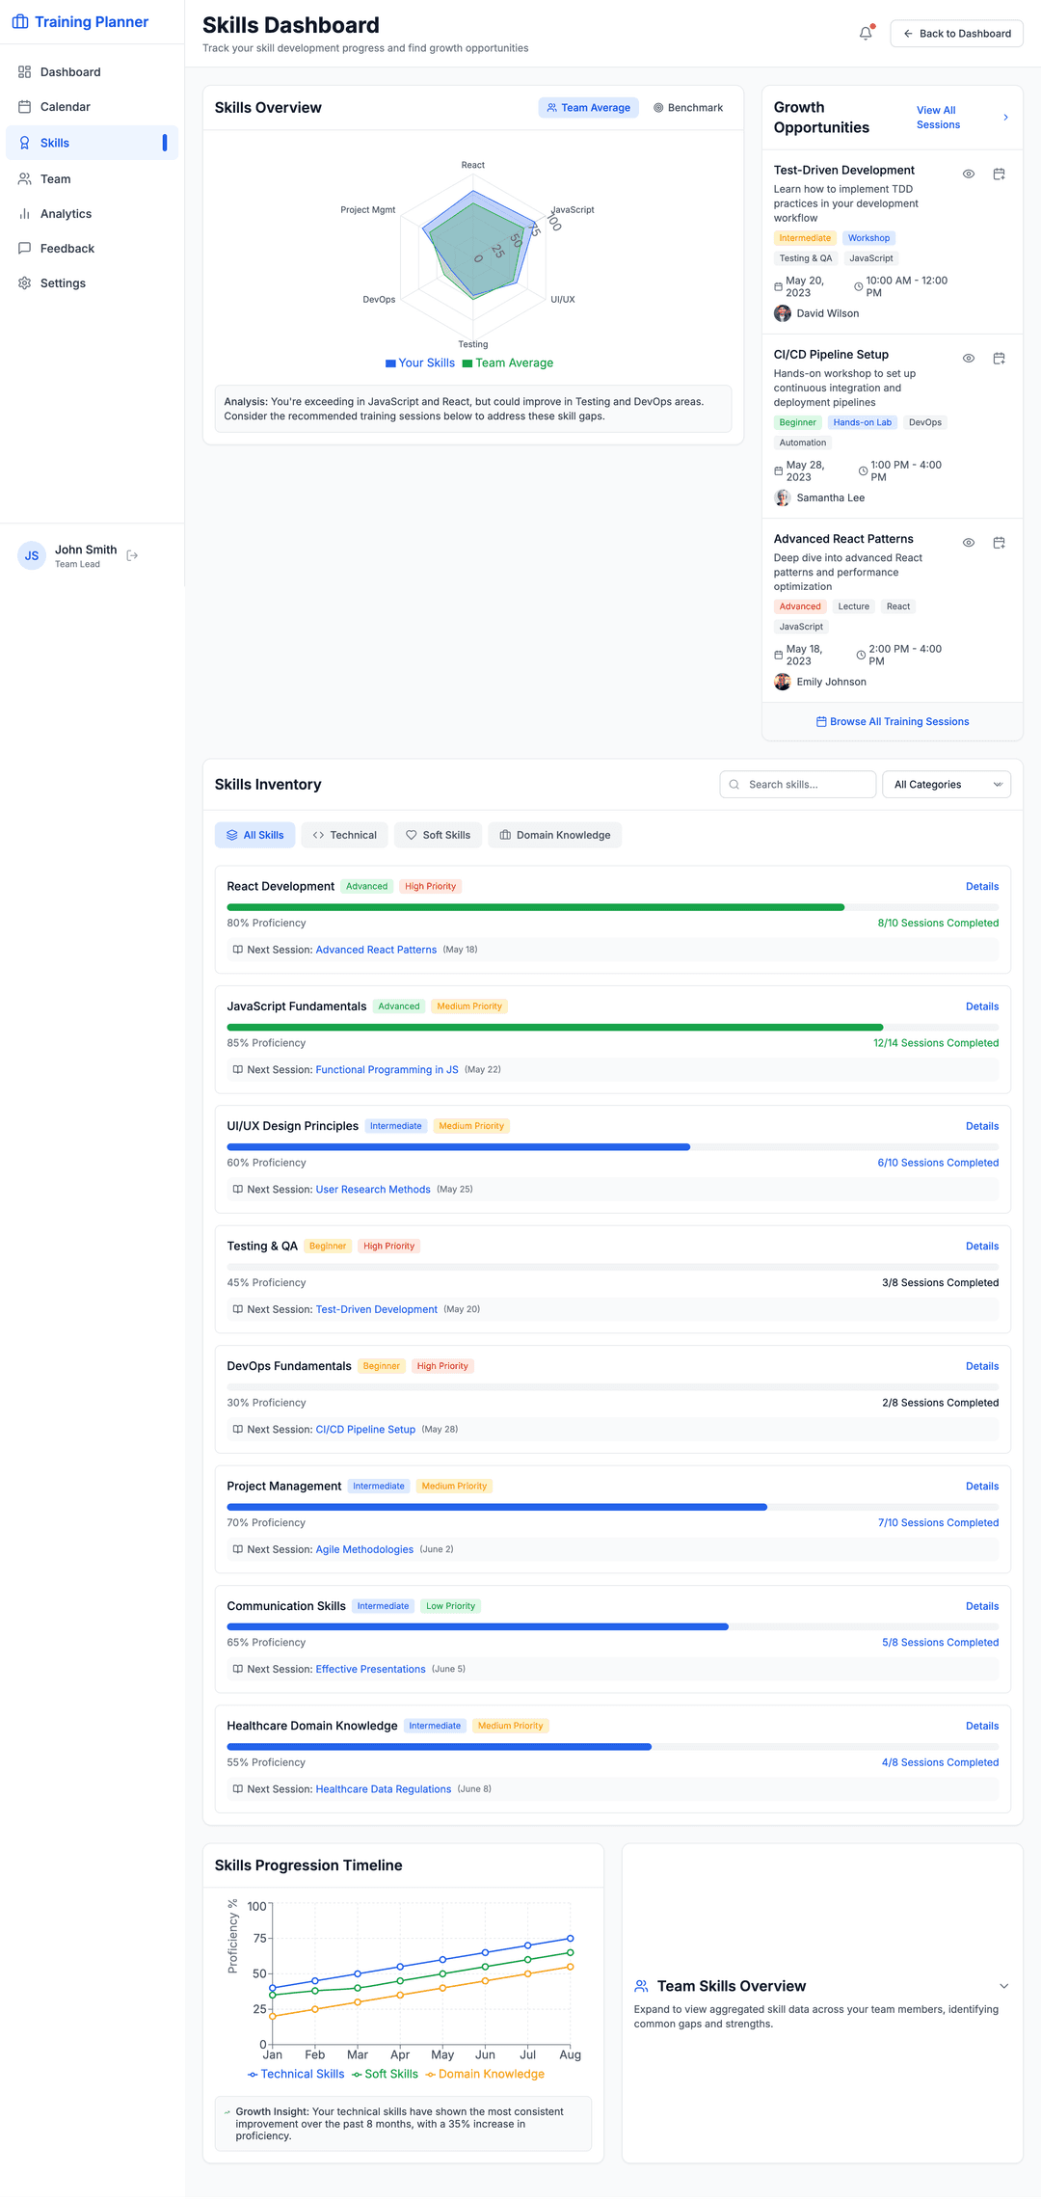
Task: Add Advanced React Patterns to calendar
Action: pos(999,543)
